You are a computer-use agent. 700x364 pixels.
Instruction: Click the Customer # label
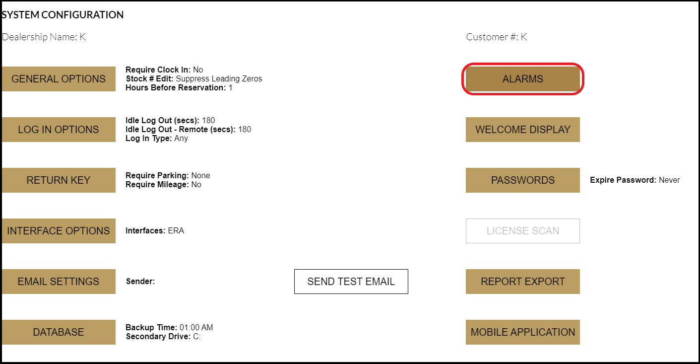pos(497,37)
